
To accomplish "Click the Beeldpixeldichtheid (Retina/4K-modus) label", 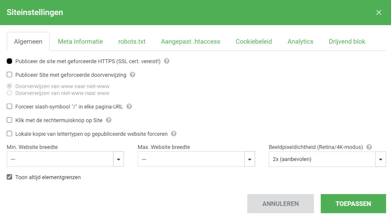I will tap(316, 147).
